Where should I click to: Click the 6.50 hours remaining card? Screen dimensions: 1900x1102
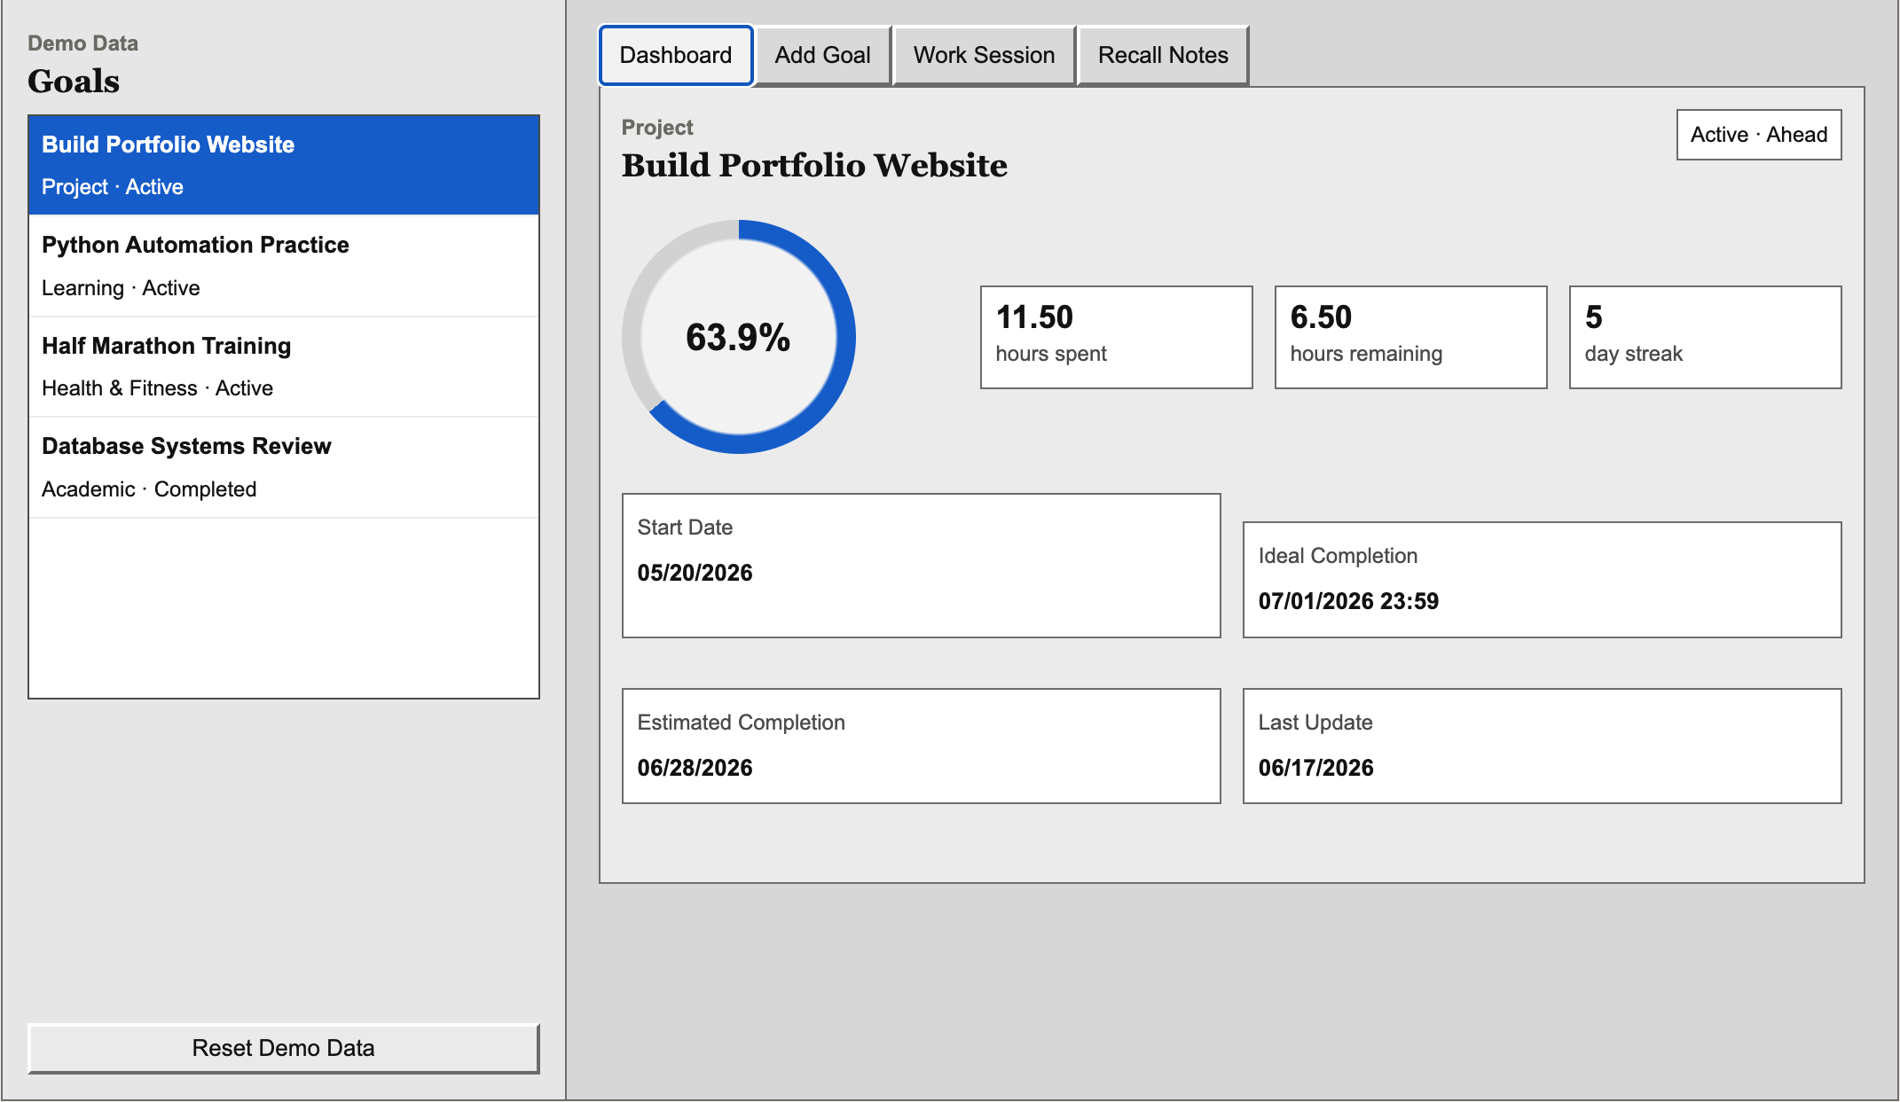pyautogui.click(x=1410, y=337)
